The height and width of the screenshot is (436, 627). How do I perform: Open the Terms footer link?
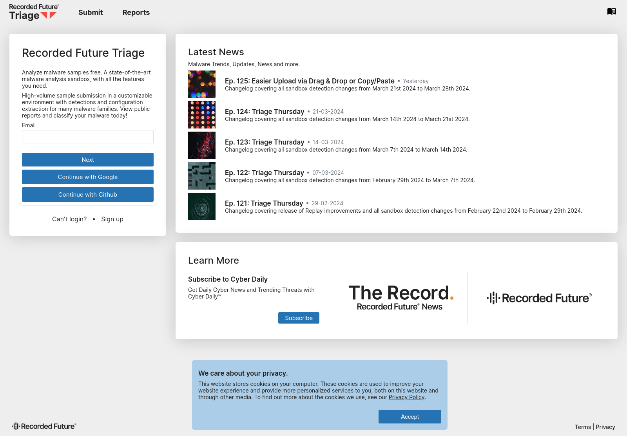click(583, 427)
